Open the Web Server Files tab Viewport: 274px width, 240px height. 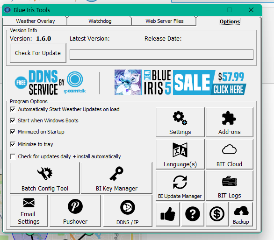coord(165,21)
